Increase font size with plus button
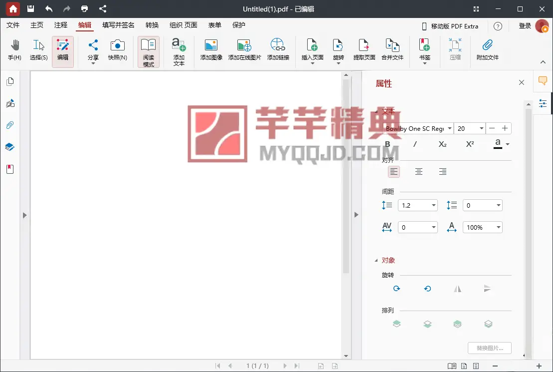The height and width of the screenshot is (372, 553). pyautogui.click(x=505, y=128)
